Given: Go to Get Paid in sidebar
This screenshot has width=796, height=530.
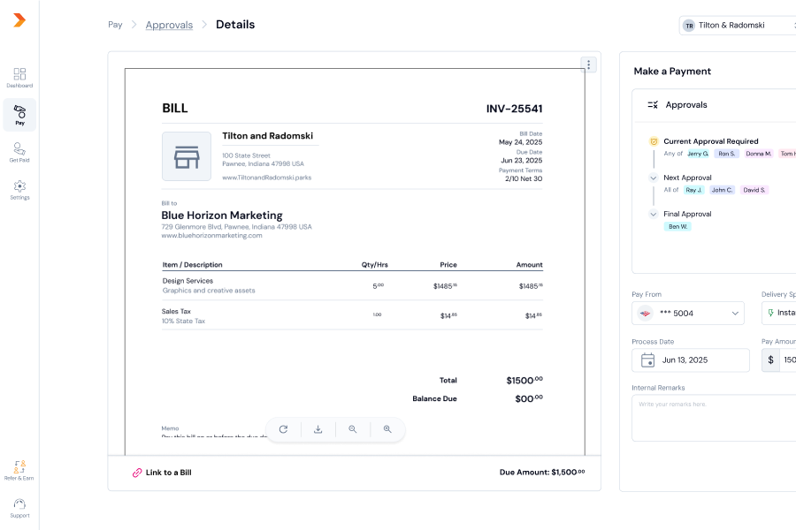Looking at the screenshot, I should (x=19, y=152).
